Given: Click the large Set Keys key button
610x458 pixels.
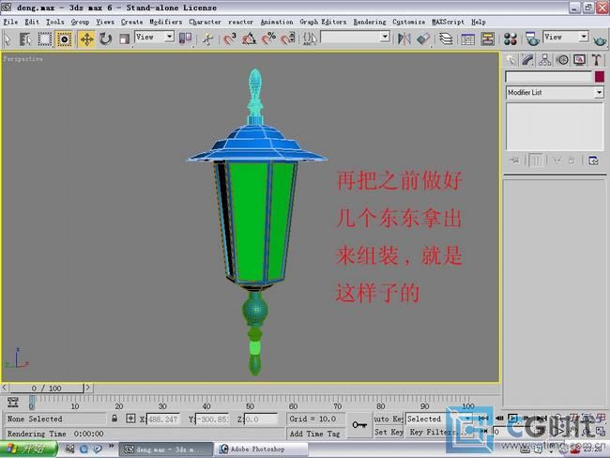Looking at the screenshot, I should [359, 425].
